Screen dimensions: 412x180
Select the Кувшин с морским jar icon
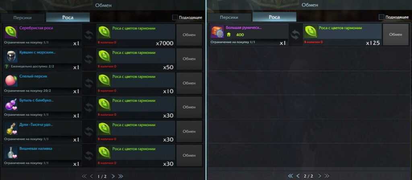click(x=11, y=56)
